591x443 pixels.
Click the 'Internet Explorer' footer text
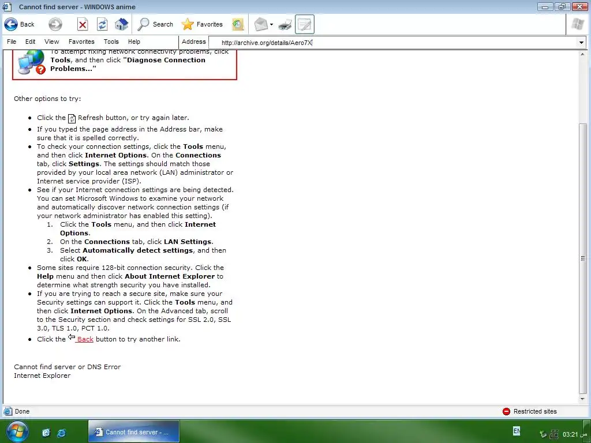click(x=42, y=376)
